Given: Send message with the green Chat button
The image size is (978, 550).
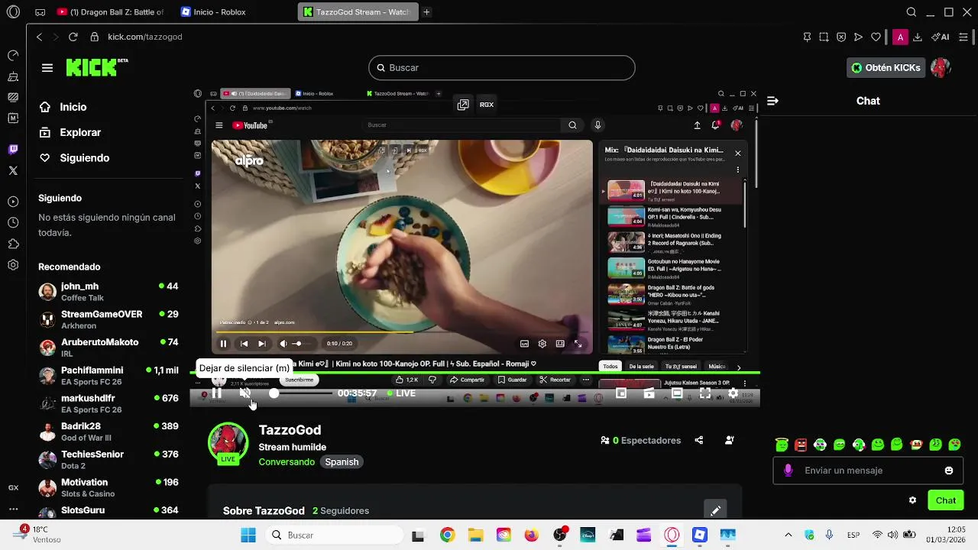Looking at the screenshot, I should tap(946, 500).
